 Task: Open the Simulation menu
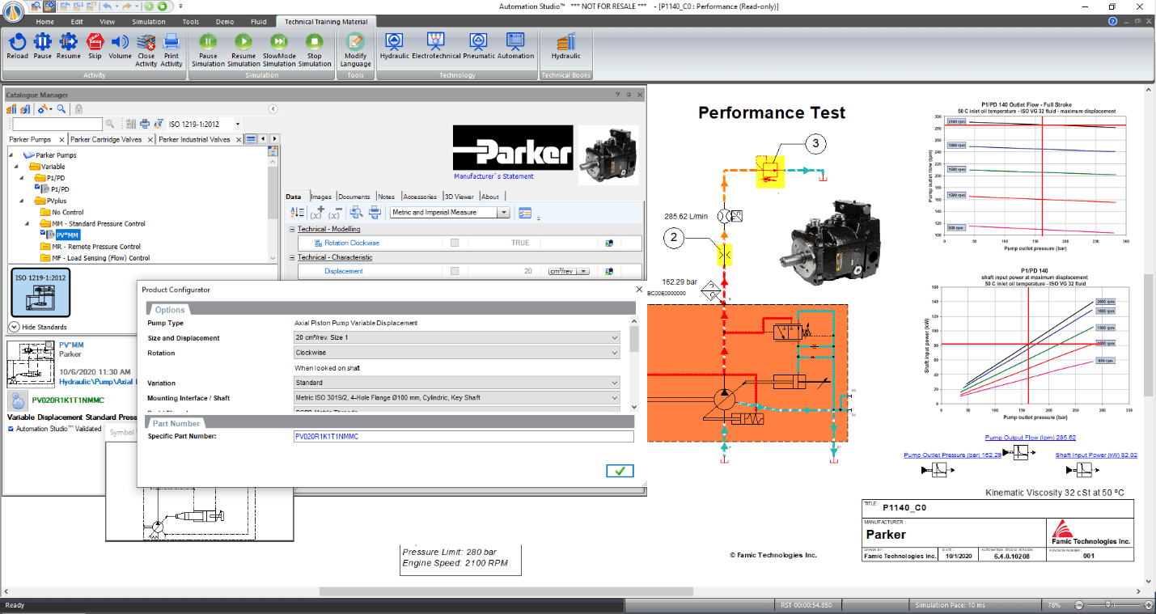pos(148,22)
